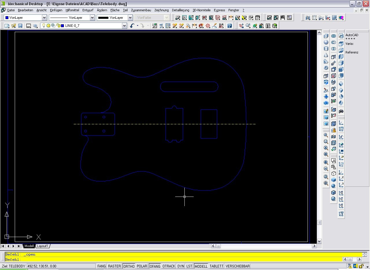Expand the LINIE-0_7 layer dropdown
The height and width of the screenshot is (270, 370).
[x=124, y=26]
